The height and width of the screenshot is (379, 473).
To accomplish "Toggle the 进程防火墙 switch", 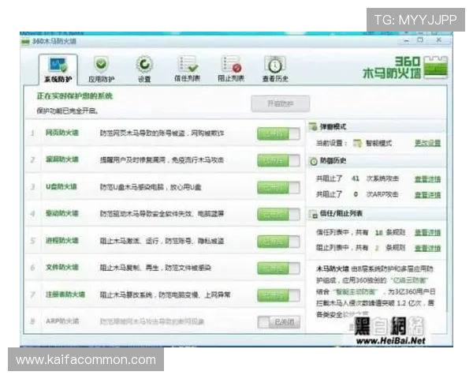I will [x=278, y=242].
